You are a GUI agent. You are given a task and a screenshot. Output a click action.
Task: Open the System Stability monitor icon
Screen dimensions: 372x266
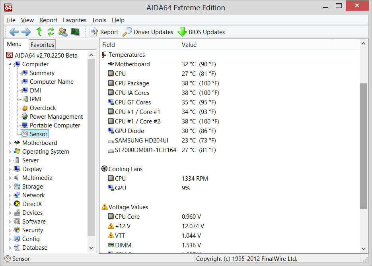click(x=75, y=32)
